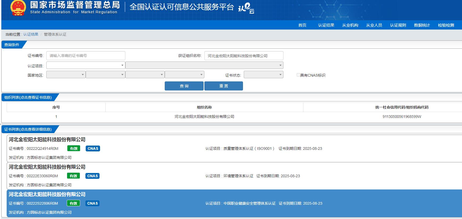Click company name title of the highlighted certificate
The height and width of the screenshot is (219, 462).
point(47,194)
